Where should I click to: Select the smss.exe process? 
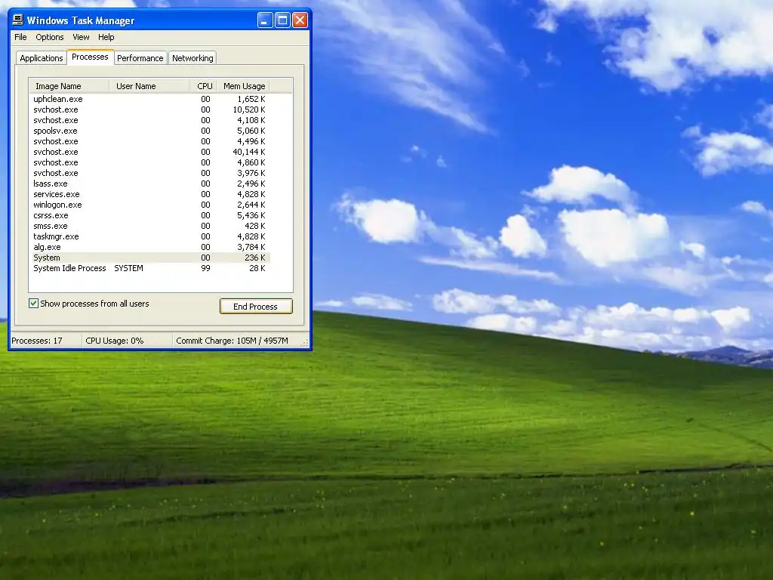pyautogui.click(x=150, y=226)
